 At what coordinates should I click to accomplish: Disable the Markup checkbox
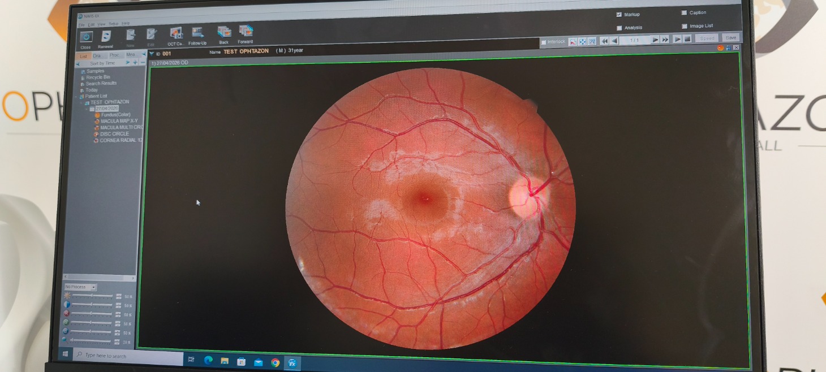coord(619,15)
